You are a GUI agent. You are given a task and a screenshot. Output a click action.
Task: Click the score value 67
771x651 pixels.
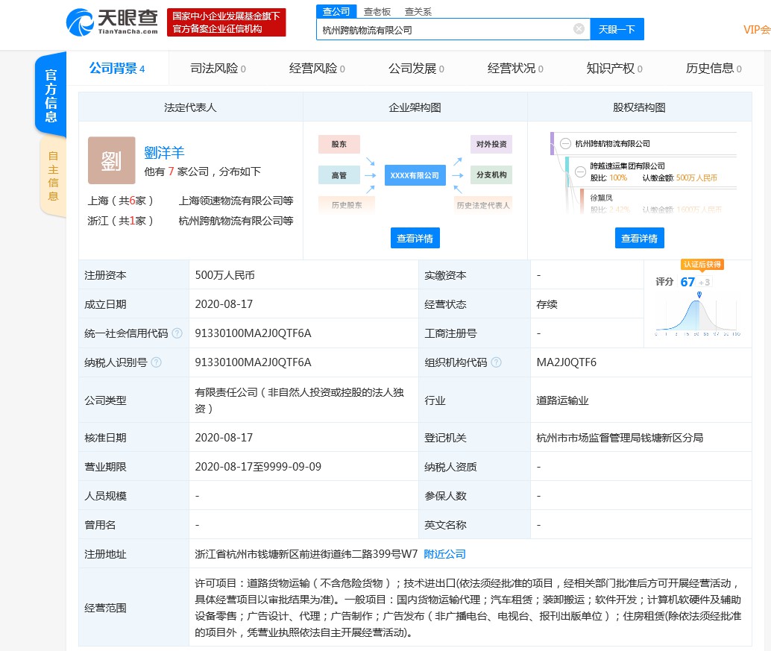click(x=687, y=282)
